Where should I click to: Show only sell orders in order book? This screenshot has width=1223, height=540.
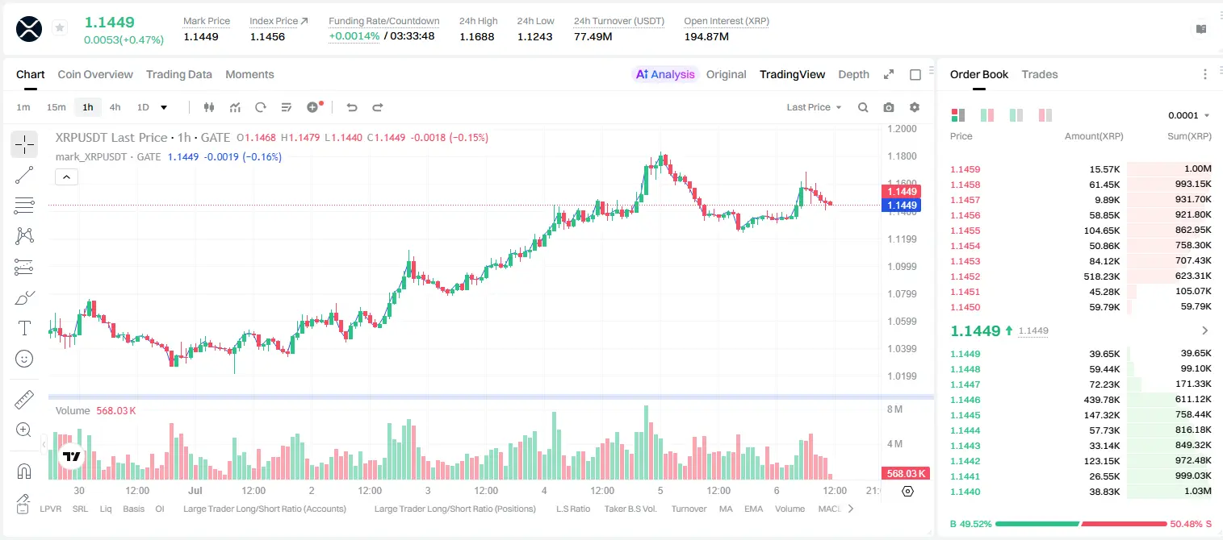point(1045,115)
